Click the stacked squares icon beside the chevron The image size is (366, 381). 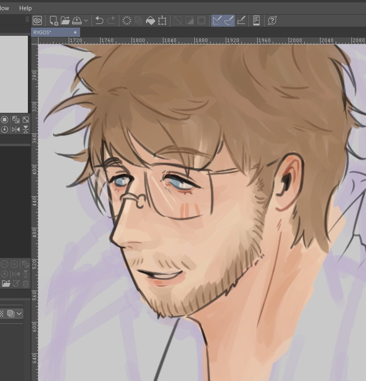tap(11, 314)
